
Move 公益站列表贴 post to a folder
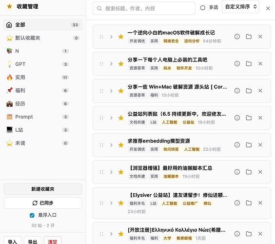pos(249,118)
